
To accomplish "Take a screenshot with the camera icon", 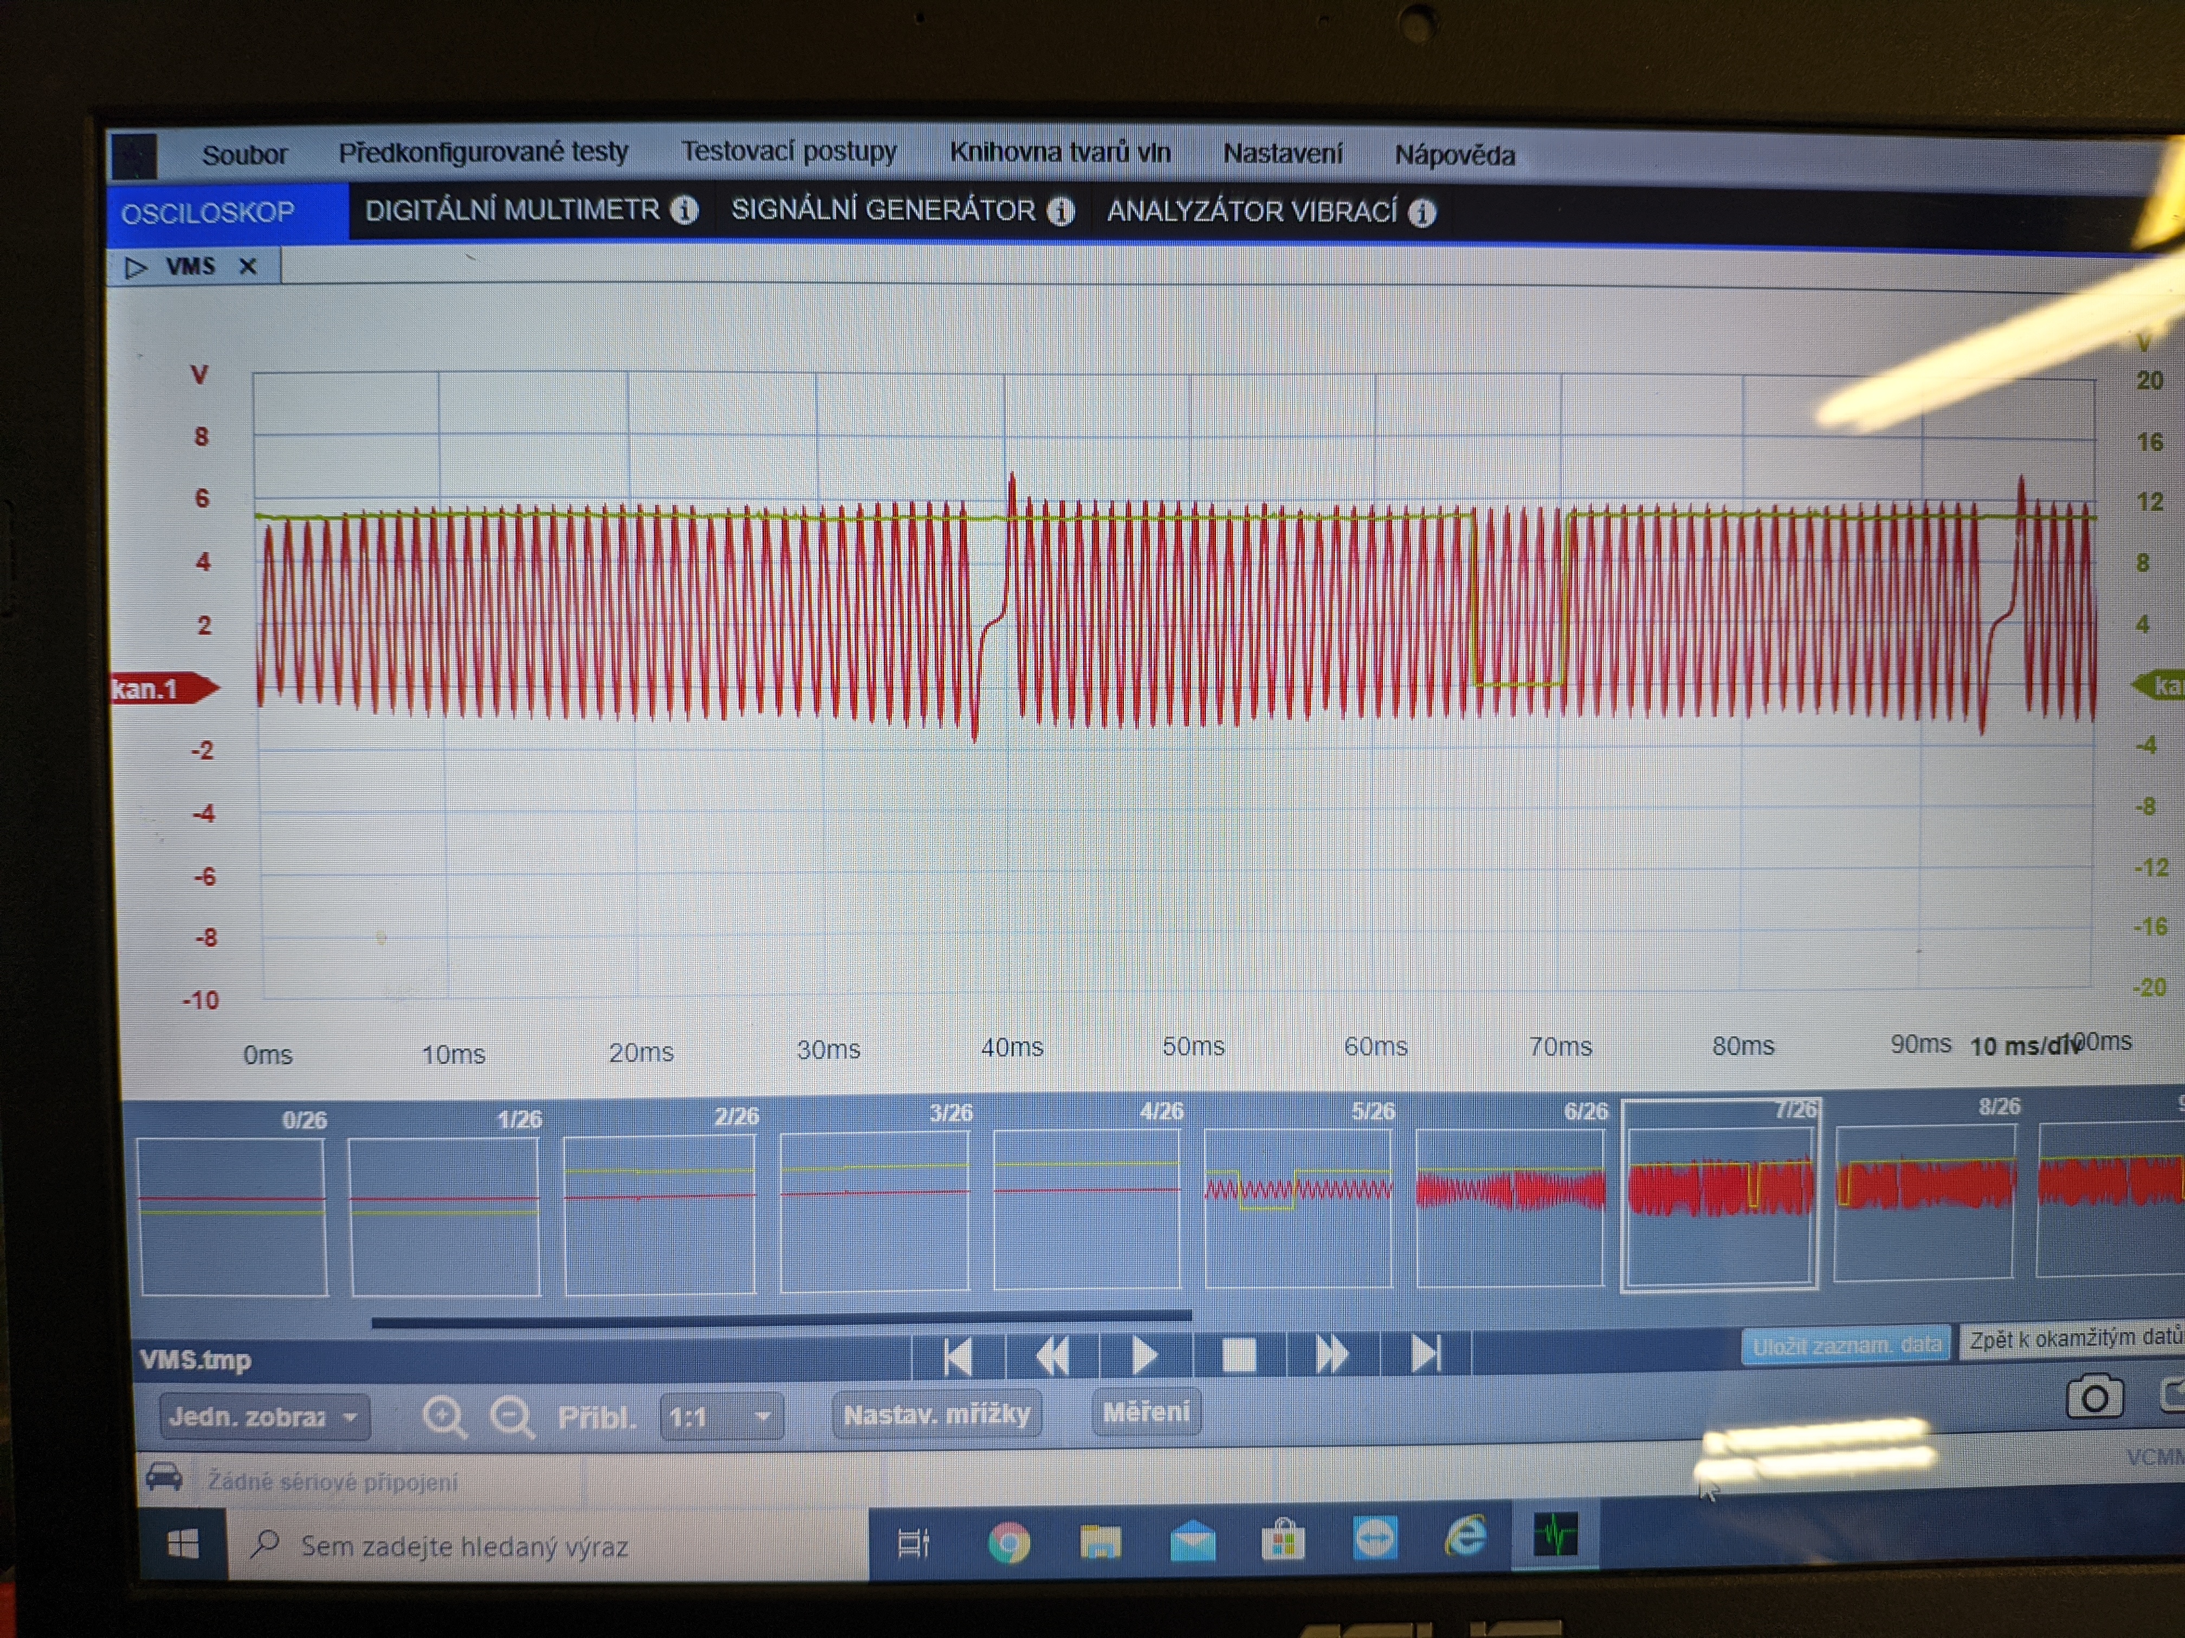I will [x=2094, y=1397].
